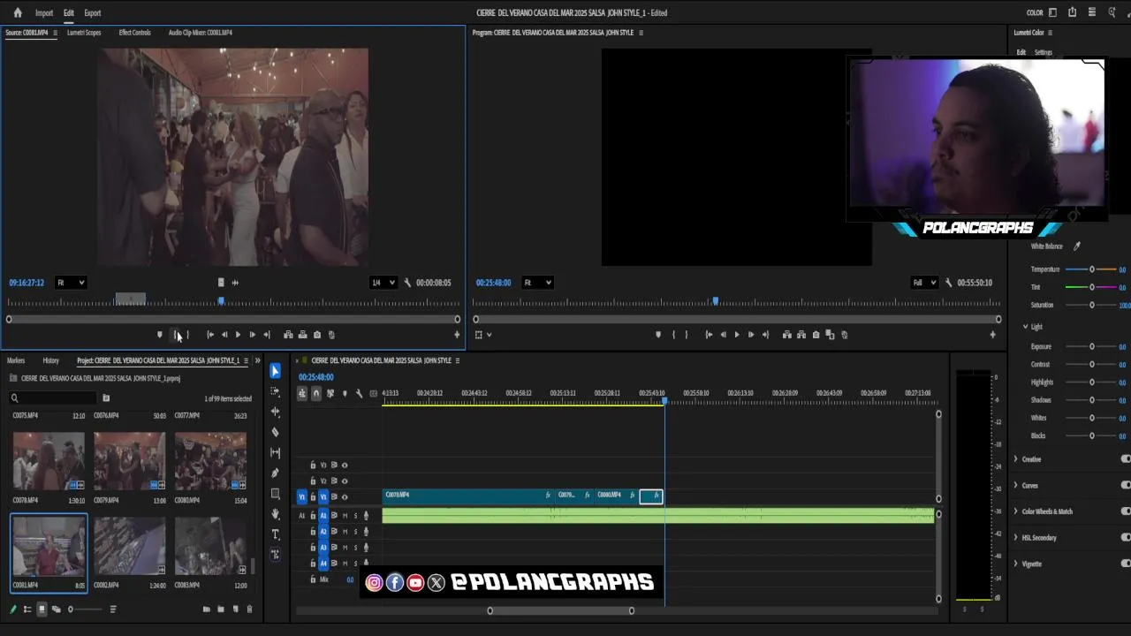The image size is (1131, 636).
Task: Toggle lock on V3 track
Action: tap(312, 466)
